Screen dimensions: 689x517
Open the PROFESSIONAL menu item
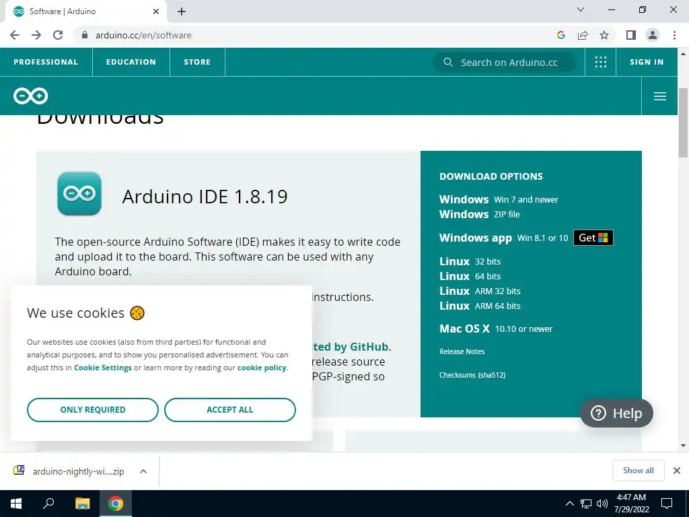click(46, 62)
